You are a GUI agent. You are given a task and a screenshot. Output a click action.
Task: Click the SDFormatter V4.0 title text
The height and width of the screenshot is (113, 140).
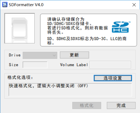pyautogui.click(x=26, y=5)
